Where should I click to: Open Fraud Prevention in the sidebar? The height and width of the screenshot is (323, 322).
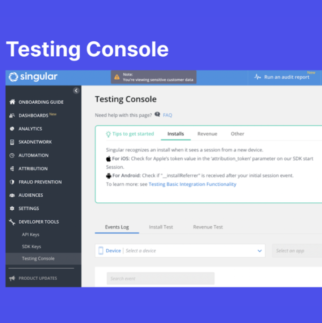click(x=40, y=182)
